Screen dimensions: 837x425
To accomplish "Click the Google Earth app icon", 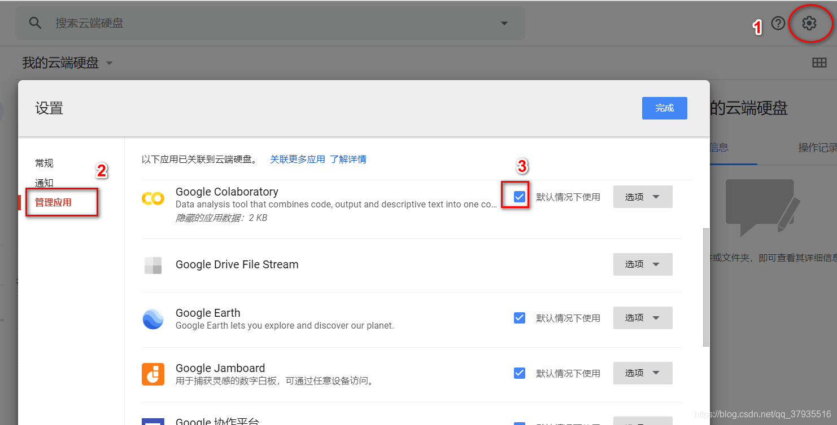I will tap(153, 319).
